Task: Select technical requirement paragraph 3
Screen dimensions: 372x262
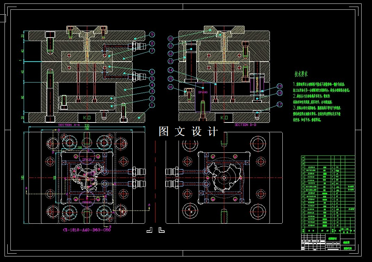Action: [x=317, y=114]
